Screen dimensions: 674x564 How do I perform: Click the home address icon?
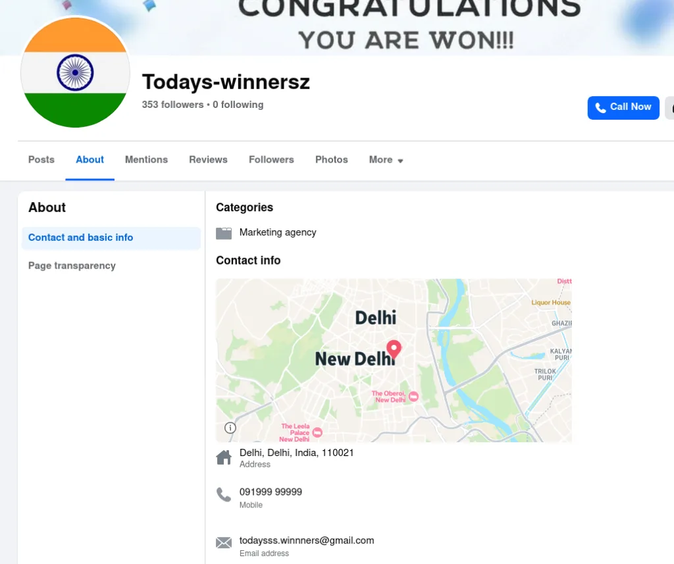pyautogui.click(x=224, y=457)
